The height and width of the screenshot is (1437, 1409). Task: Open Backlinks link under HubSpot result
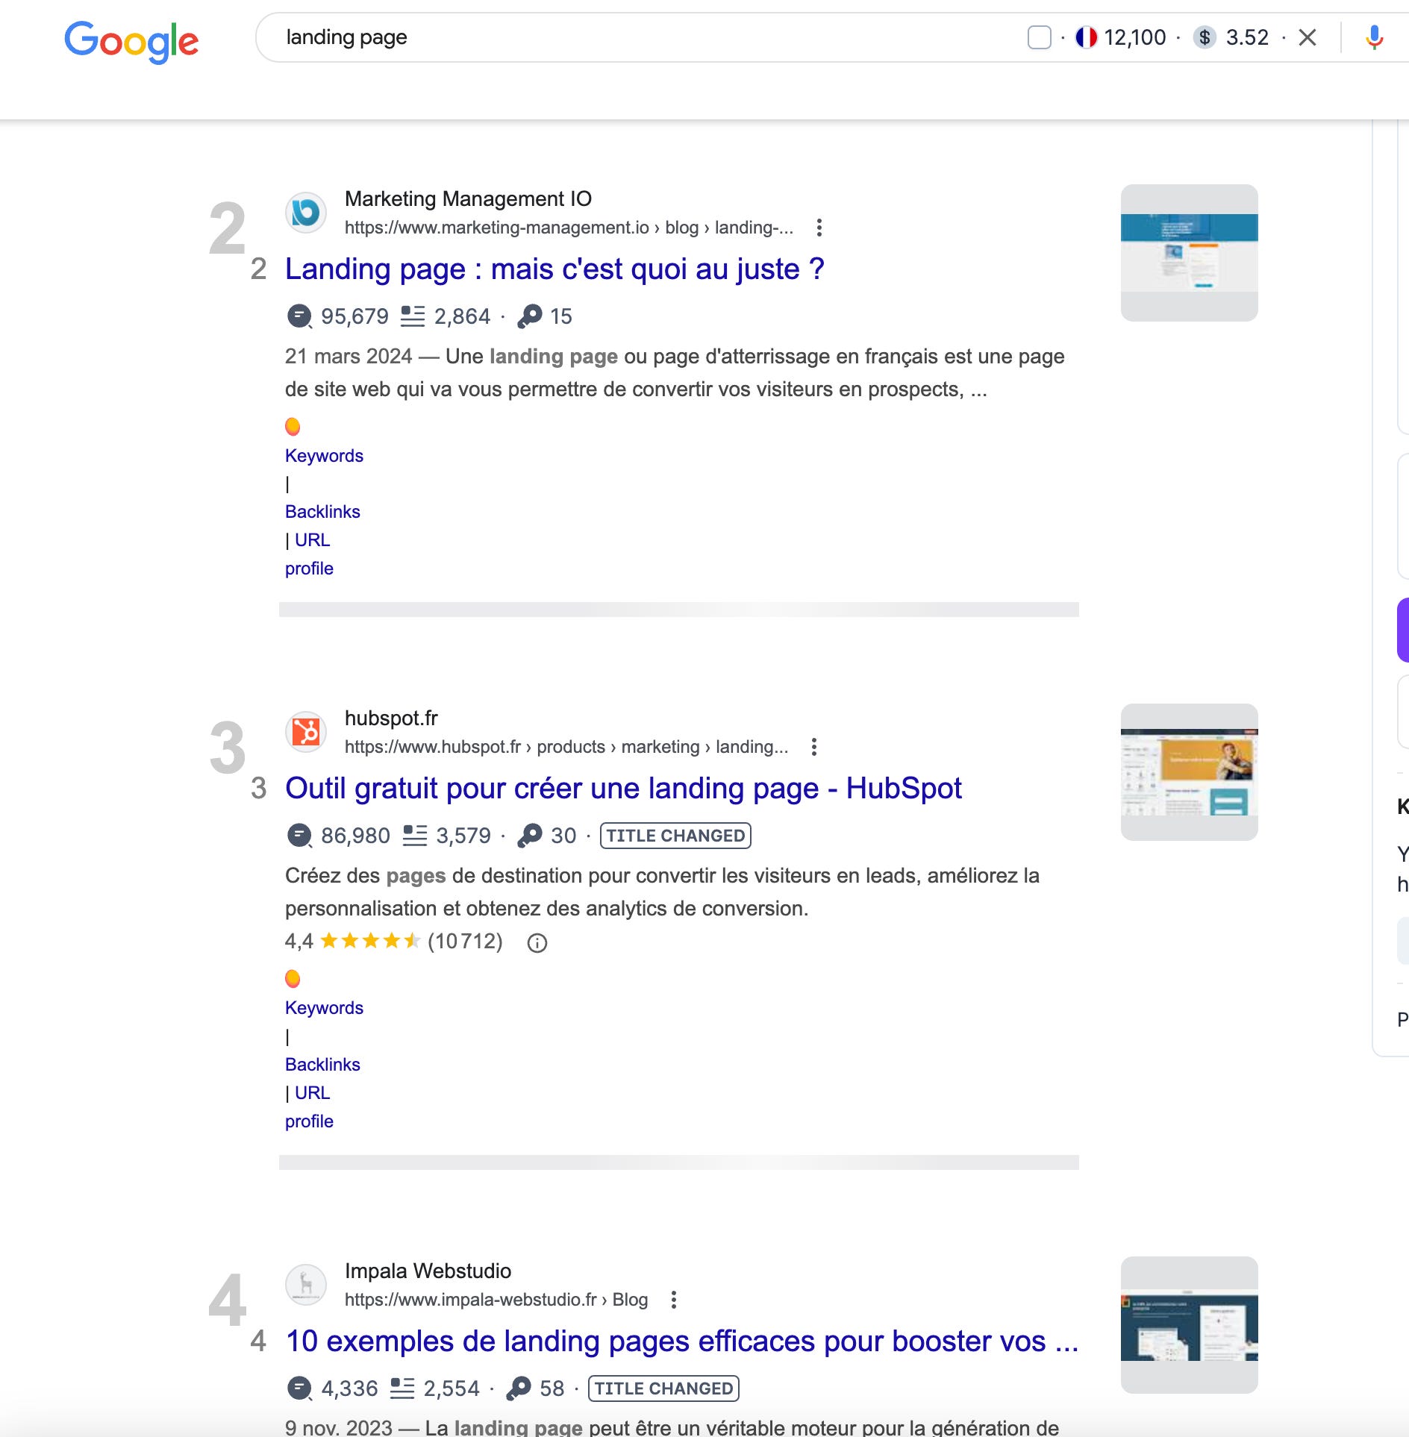322,1065
